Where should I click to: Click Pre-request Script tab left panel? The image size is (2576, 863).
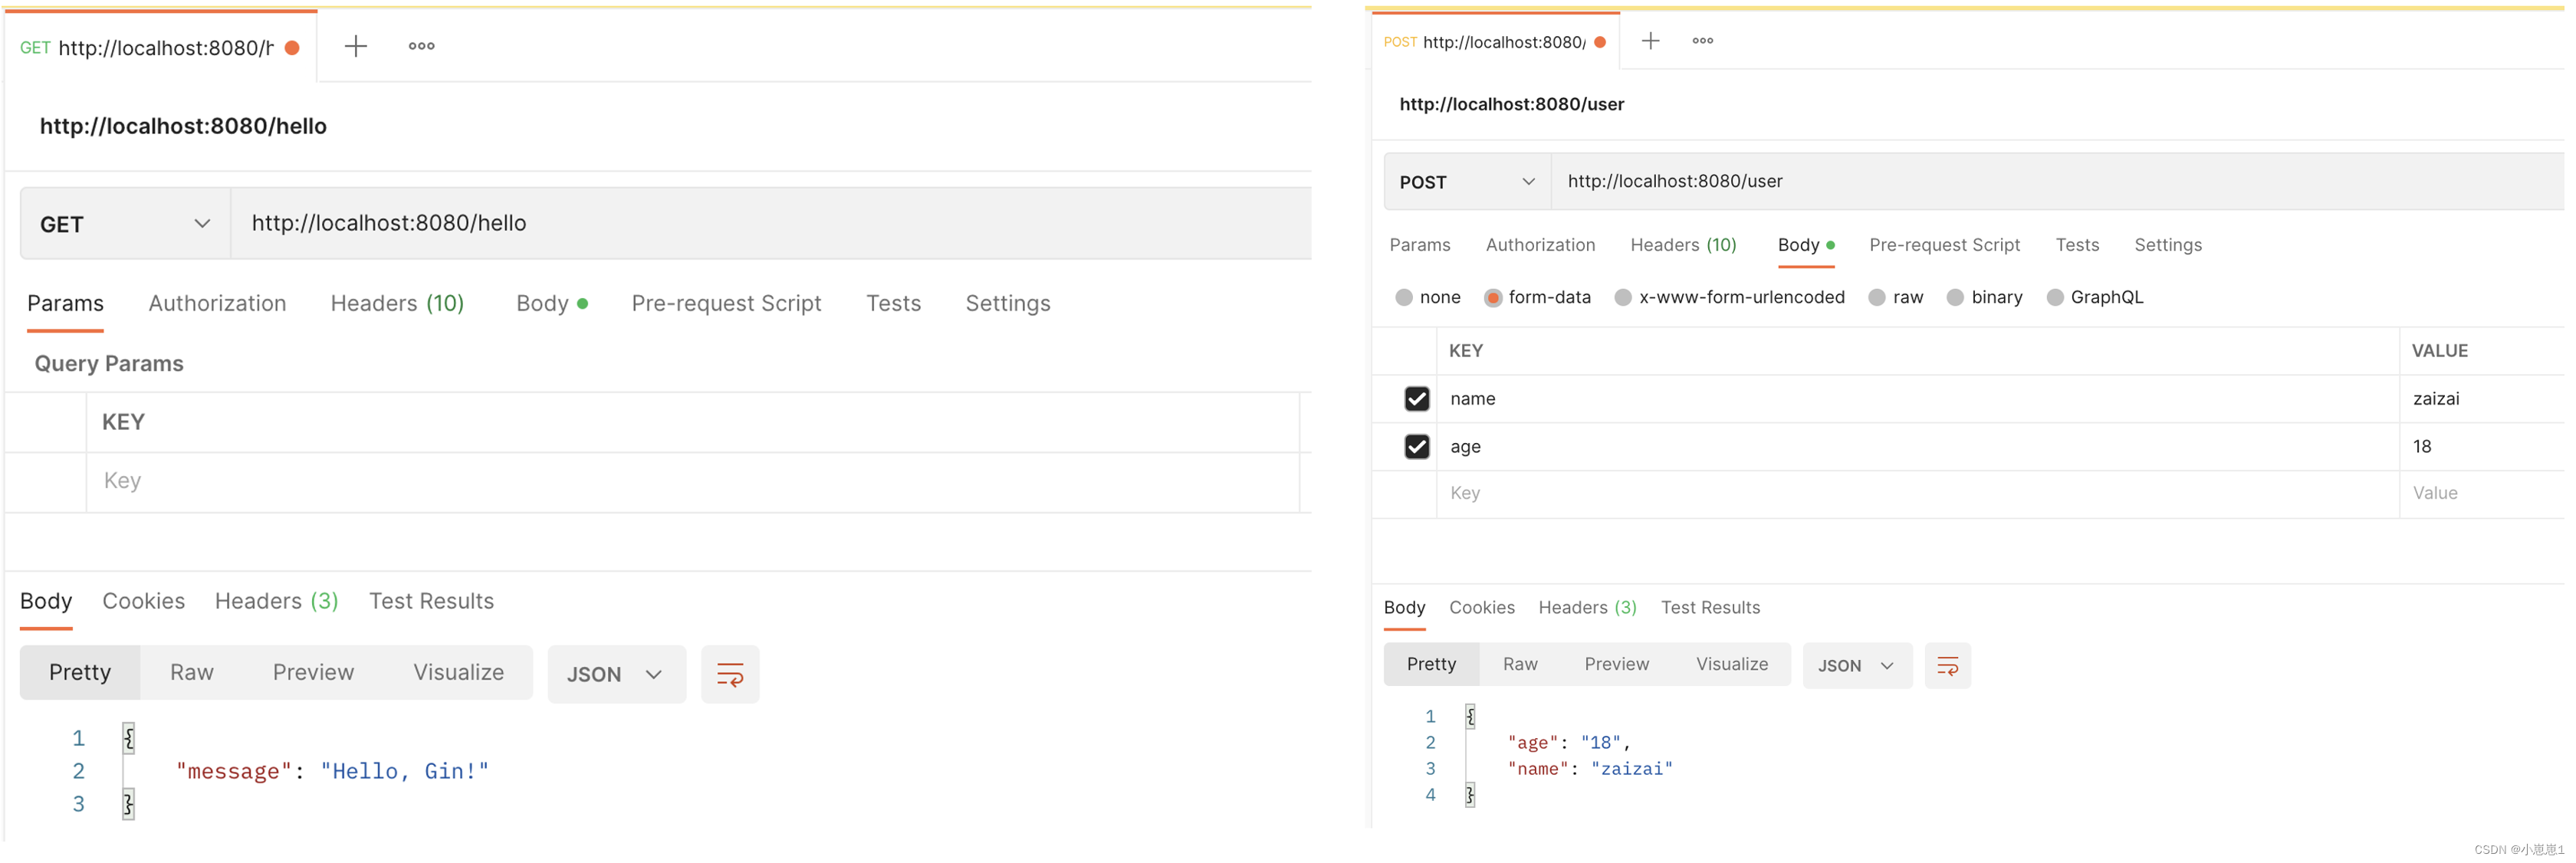click(x=724, y=303)
